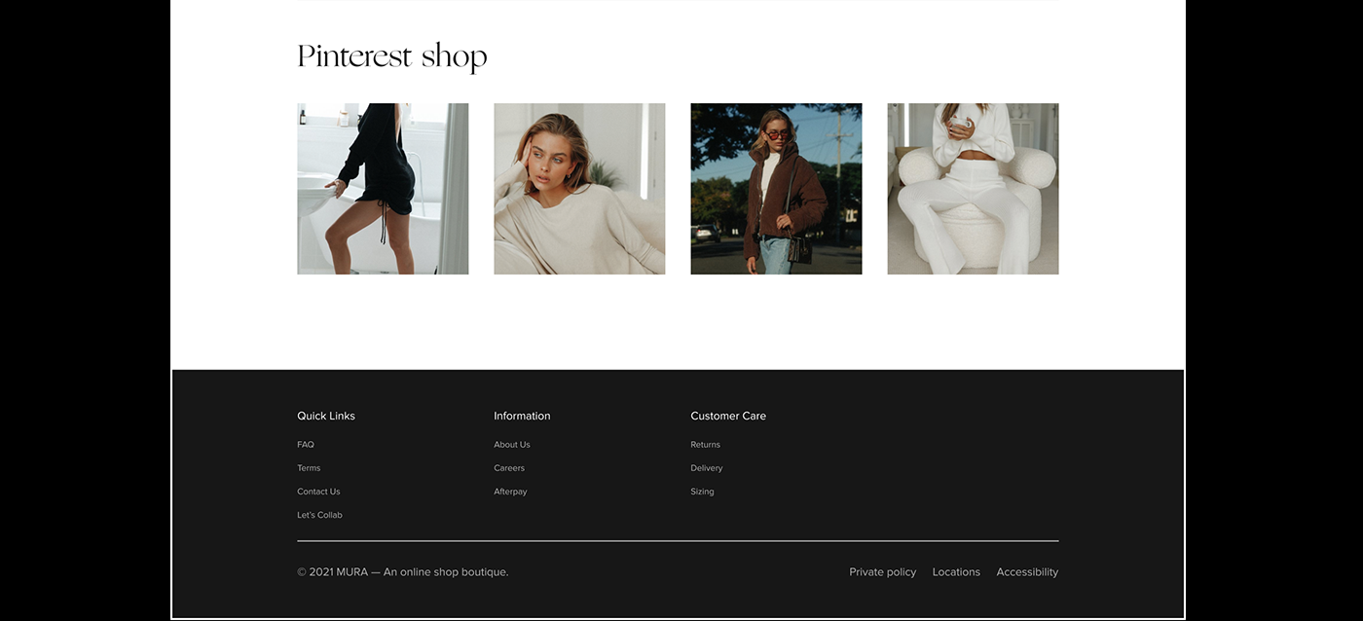Open the Afterpay information link
The image size is (1363, 621).
pyautogui.click(x=510, y=492)
